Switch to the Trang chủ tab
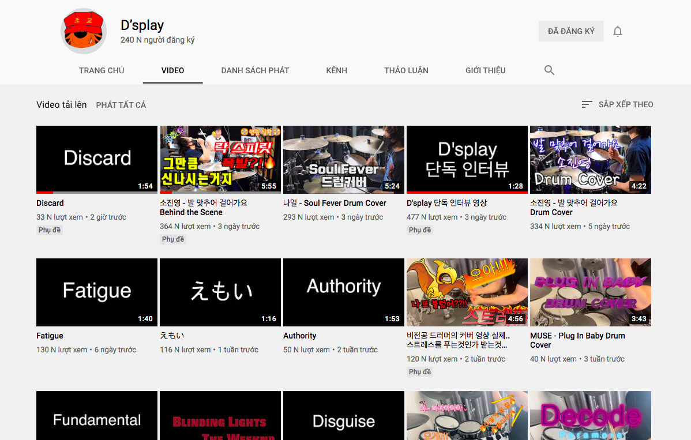 [102, 70]
